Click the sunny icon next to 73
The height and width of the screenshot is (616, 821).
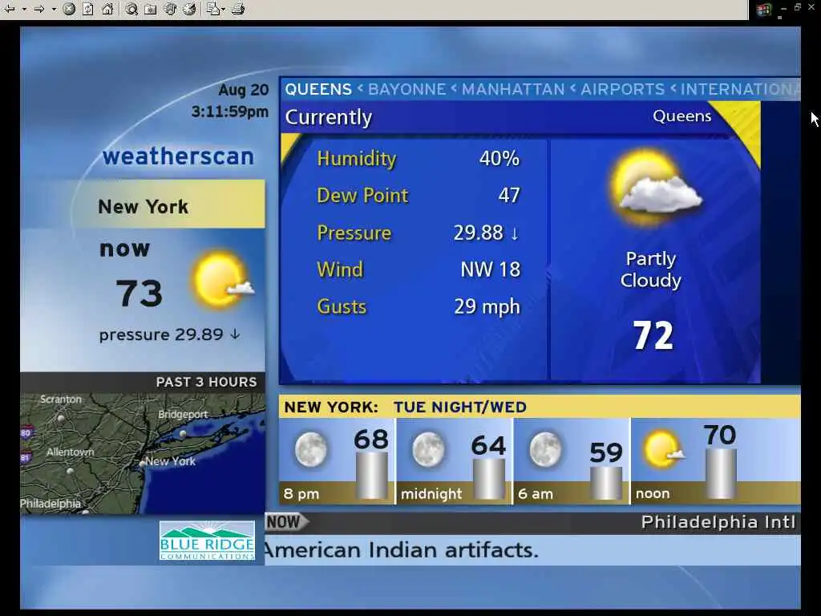pyautogui.click(x=223, y=280)
